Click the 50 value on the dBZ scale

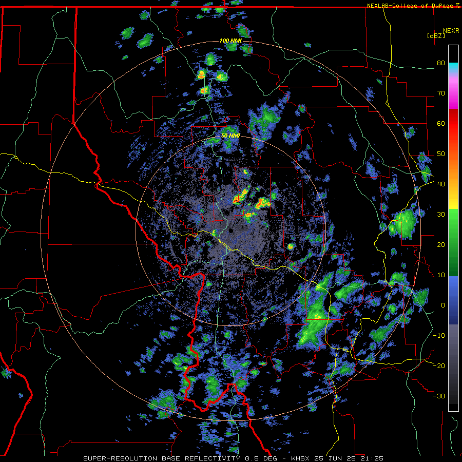(x=441, y=154)
